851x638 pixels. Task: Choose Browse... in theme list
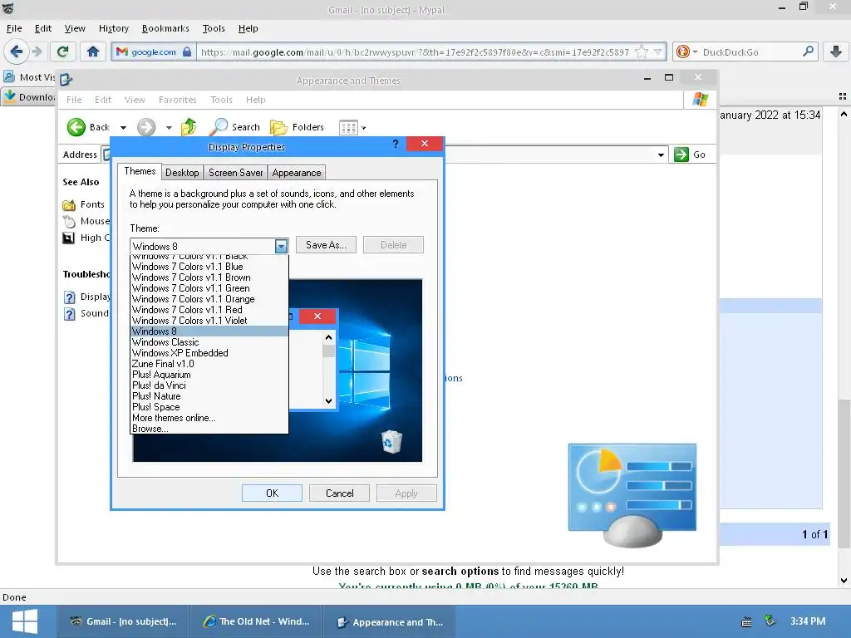coord(209,429)
